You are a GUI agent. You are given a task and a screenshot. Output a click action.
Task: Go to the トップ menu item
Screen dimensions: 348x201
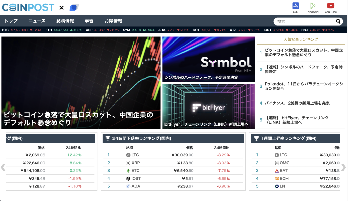(x=11, y=21)
